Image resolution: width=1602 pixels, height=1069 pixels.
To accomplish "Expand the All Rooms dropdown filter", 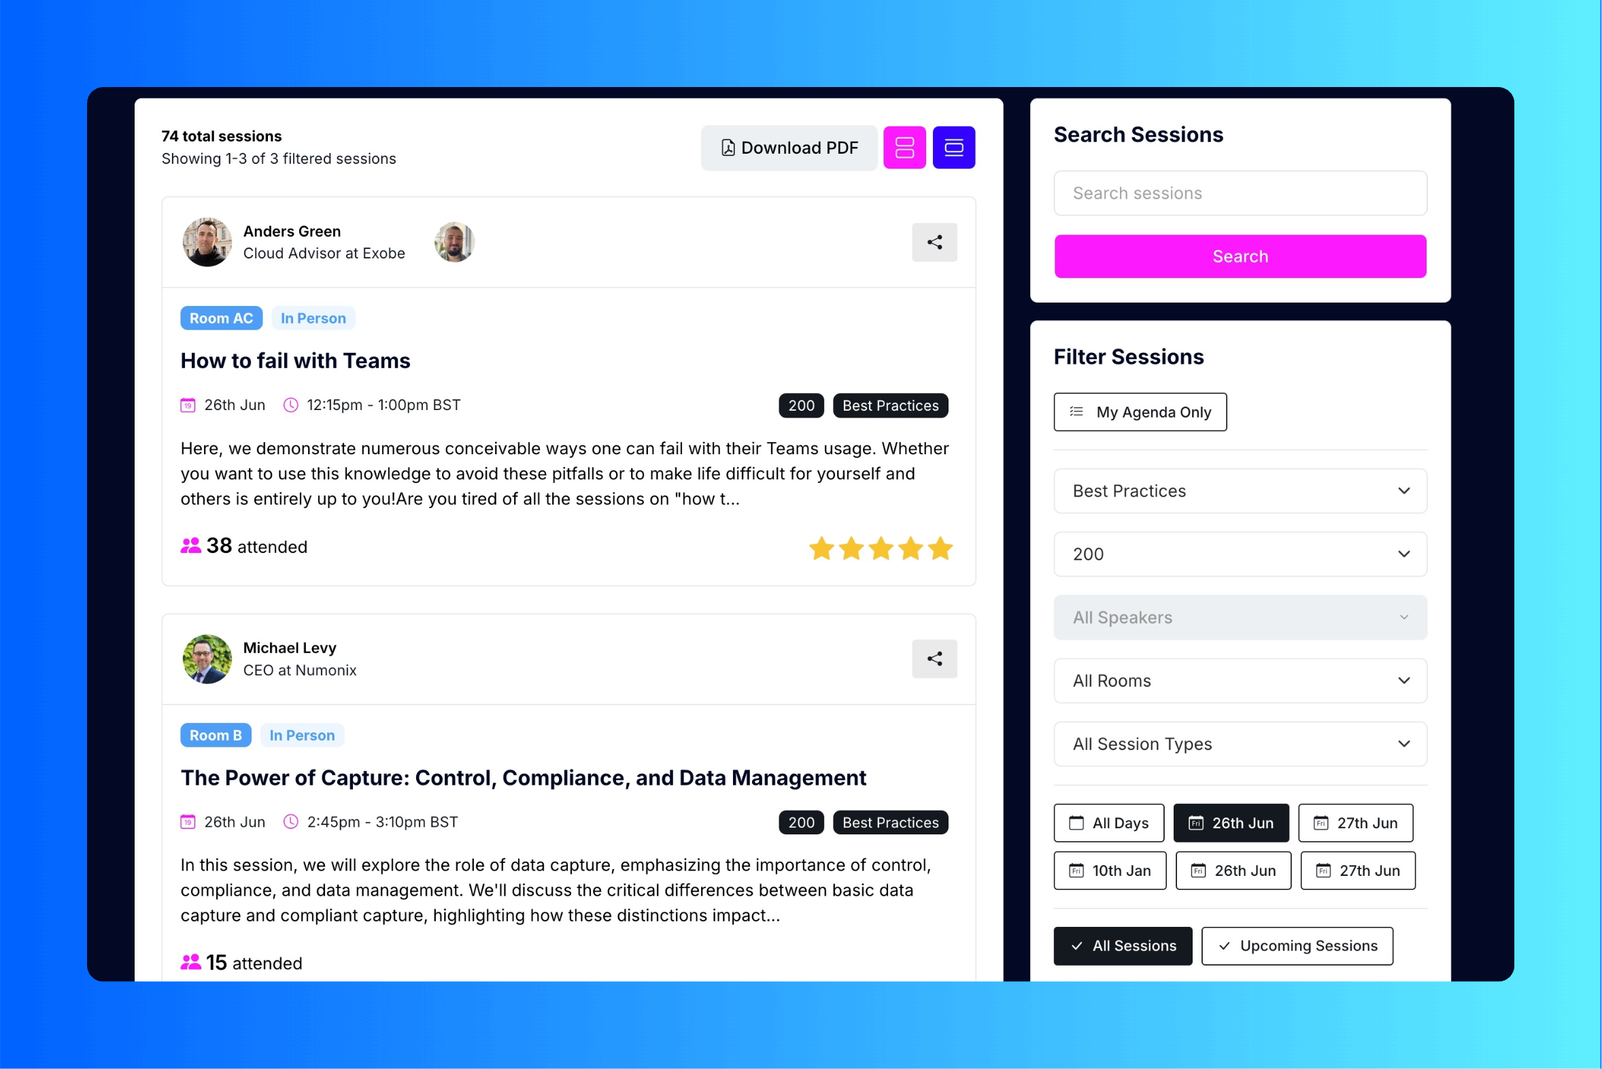I will point(1240,680).
